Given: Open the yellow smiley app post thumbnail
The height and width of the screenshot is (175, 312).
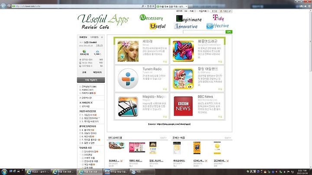Looking at the screenshot, I should [x=217, y=148].
